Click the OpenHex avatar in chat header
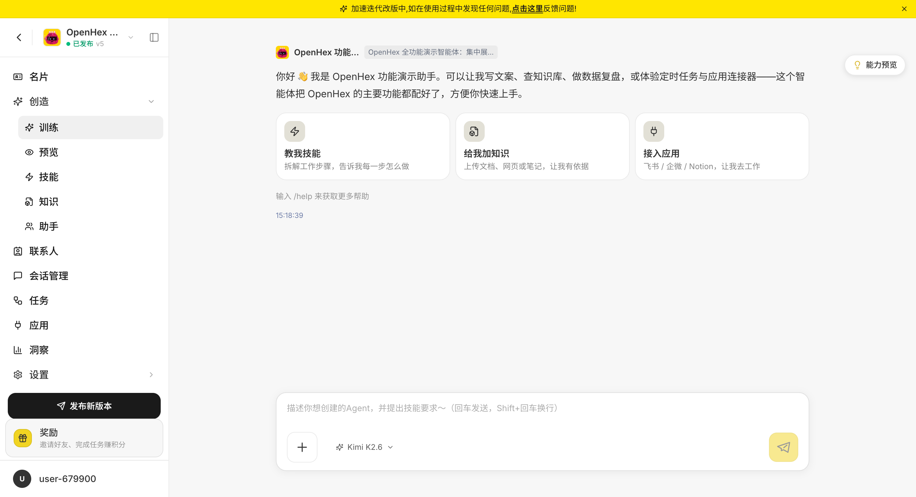916x497 pixels. coord(282,52)
